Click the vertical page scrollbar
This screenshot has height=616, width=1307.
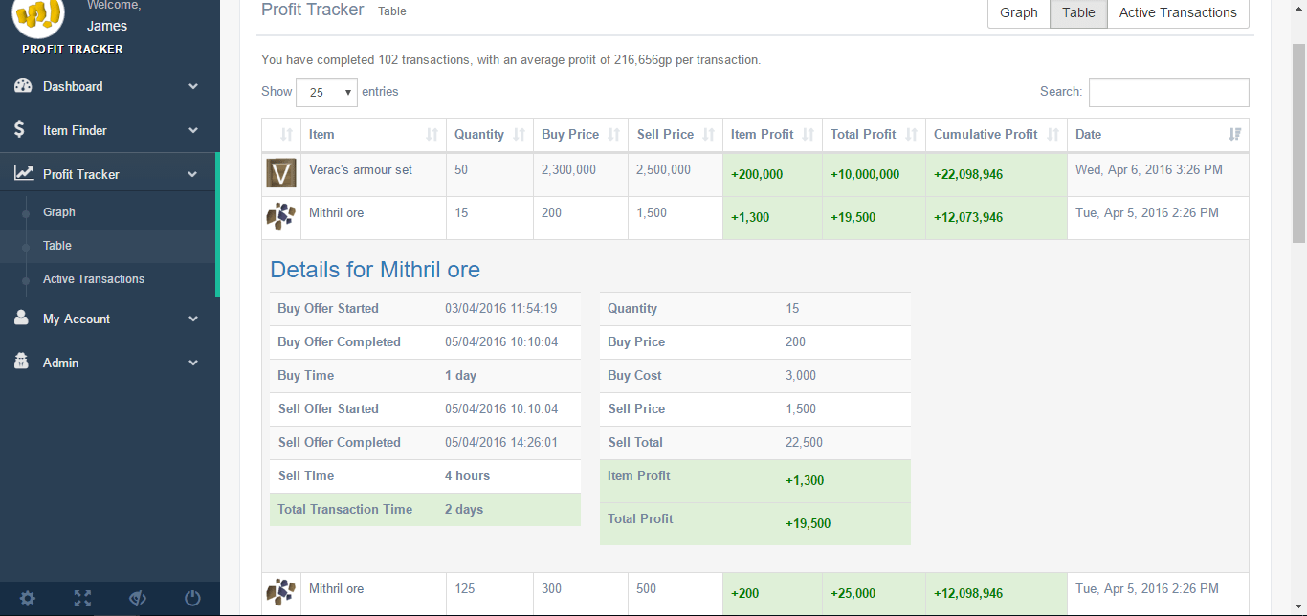pos(1298,143)
